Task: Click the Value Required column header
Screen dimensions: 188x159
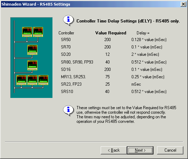Action: 111,33
